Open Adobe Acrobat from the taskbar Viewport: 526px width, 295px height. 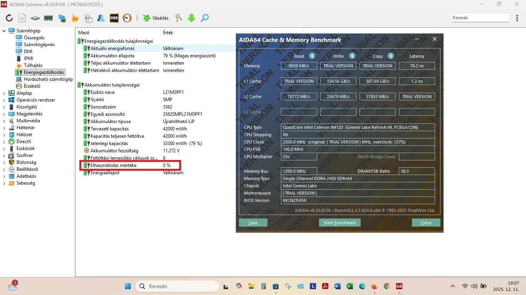click(x=325, y=286)
